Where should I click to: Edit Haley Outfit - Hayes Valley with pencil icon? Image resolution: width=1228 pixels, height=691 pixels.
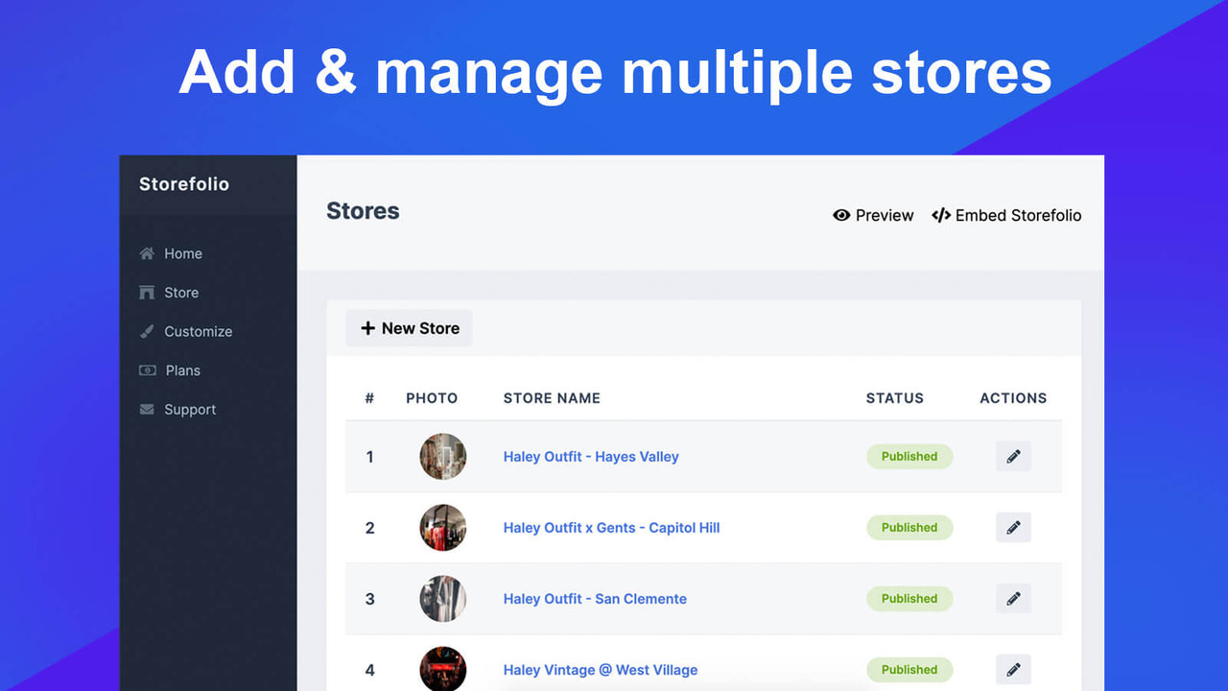pyautogui.click(x=1013, y=456)
